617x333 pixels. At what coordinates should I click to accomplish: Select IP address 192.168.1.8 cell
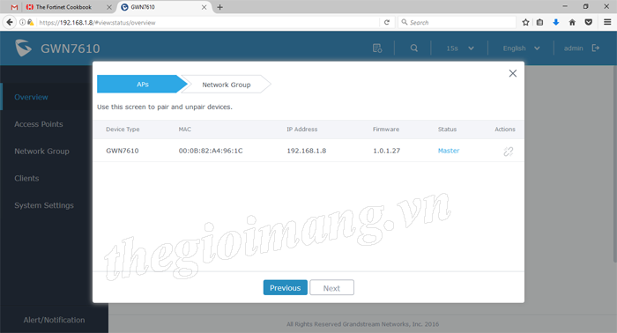[x=307, y=151]
